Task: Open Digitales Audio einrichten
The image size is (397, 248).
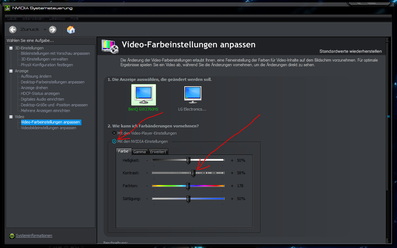Action: 42,99
